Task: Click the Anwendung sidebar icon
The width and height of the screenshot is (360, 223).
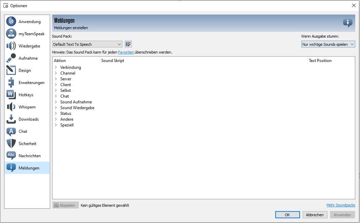Action: point(11,22)
